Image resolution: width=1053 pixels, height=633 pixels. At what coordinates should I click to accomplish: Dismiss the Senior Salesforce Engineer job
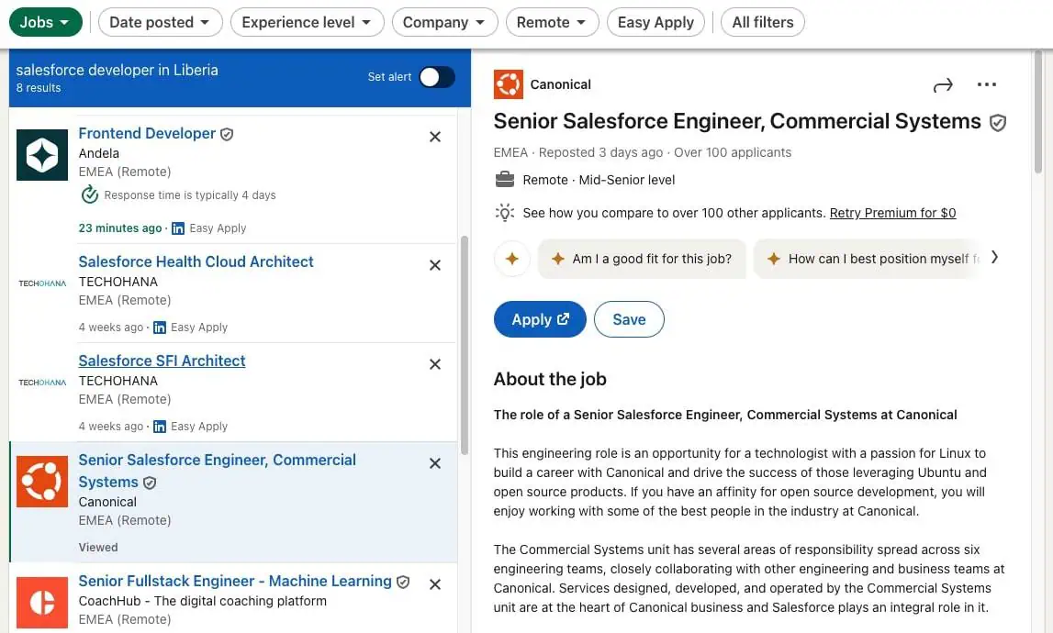point(435,464)
